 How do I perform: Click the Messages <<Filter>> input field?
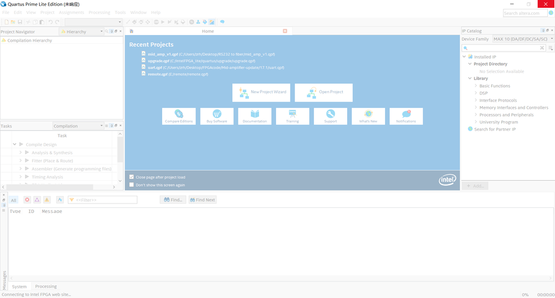click(103, 200)
